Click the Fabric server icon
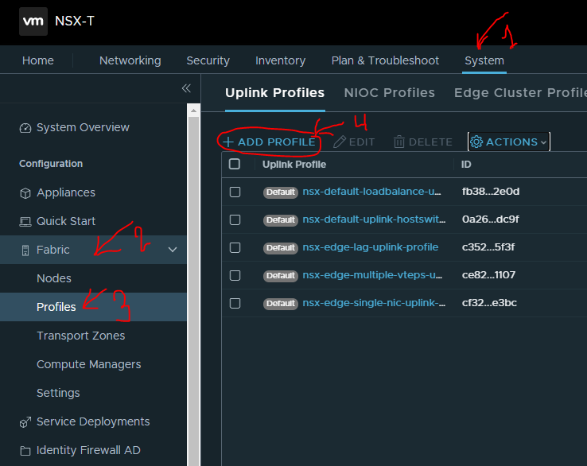 click(x=25, y=250)
